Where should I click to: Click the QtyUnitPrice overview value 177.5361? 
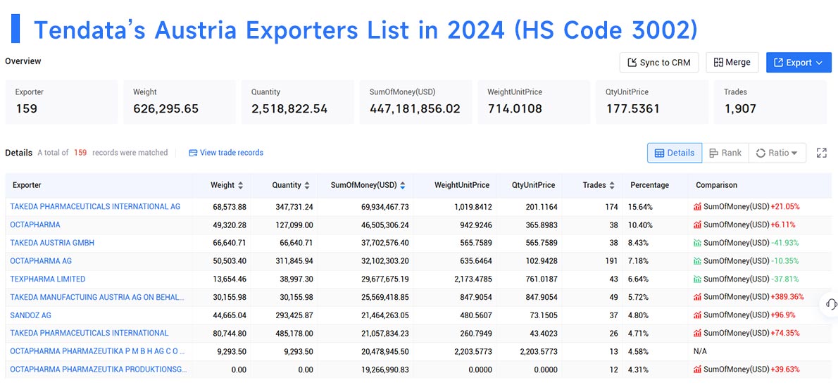point(633,109)
